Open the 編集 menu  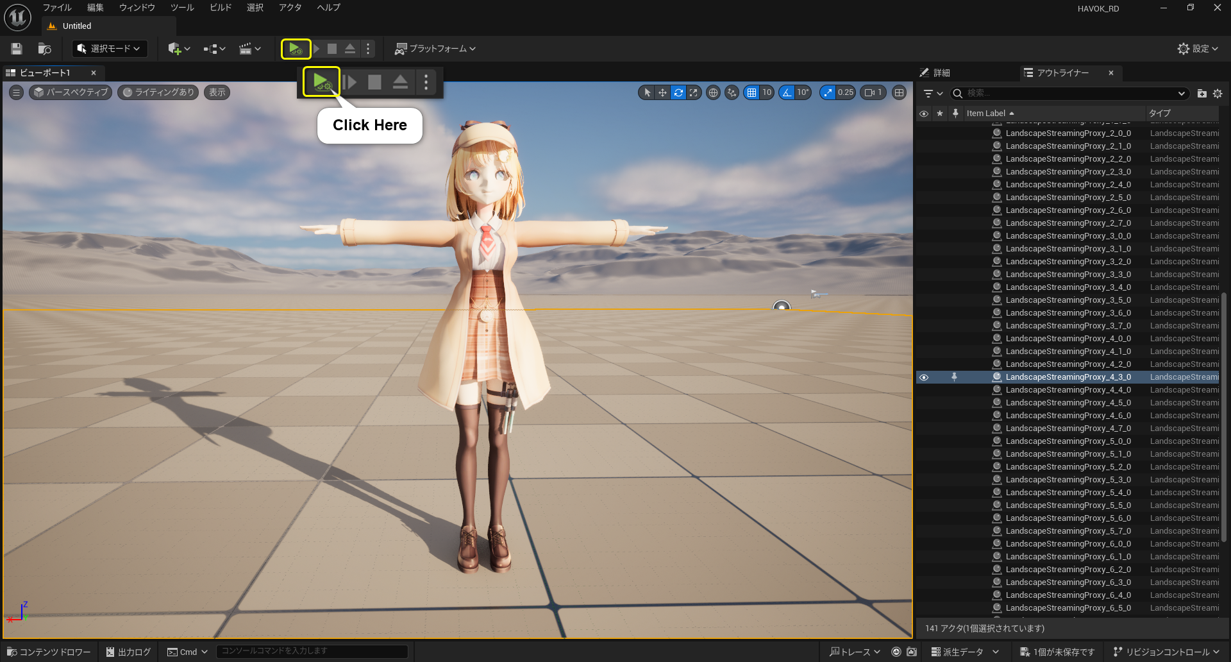95,8
